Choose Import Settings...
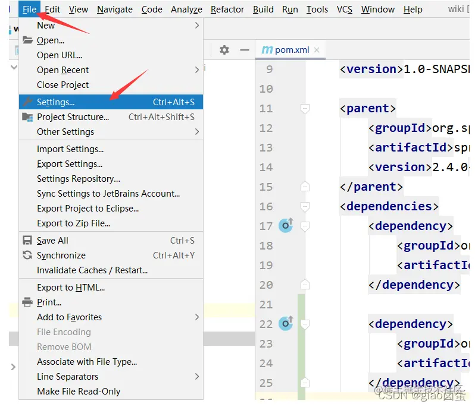The image size is (475, 407). click(x=111, y=149)
